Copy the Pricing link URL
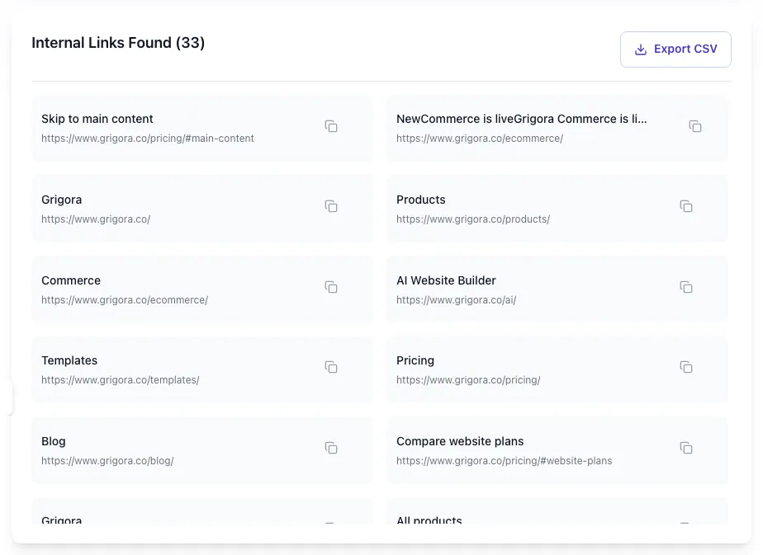Image resolution: width=763 pixels, height=555 pixels. (x=686, y=367)
